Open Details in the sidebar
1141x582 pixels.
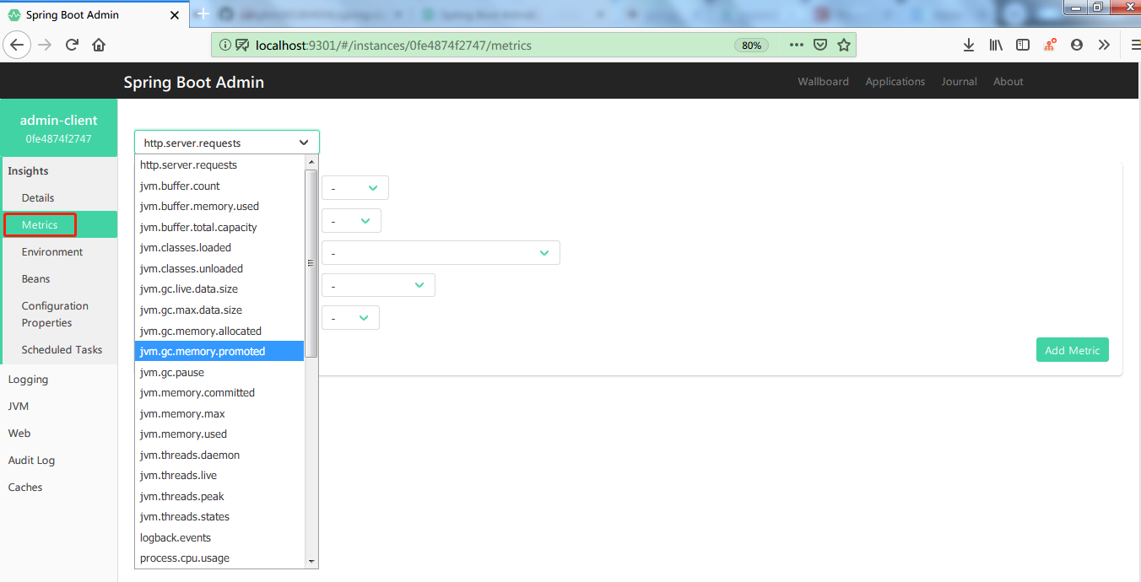click(38, 198)
